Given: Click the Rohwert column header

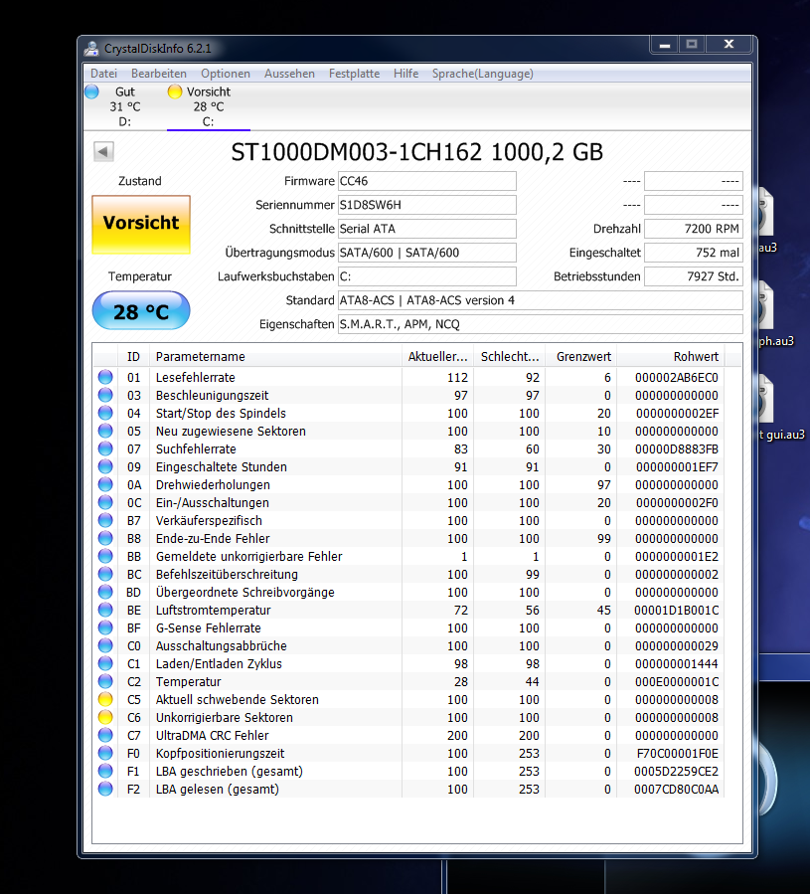Looking at the screenshot, I should point(670,356).
